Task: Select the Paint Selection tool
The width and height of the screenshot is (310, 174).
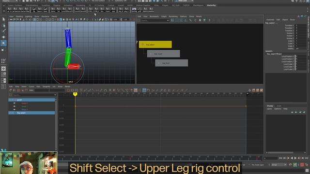Action: pyautogui.click(x=3, y=31)
